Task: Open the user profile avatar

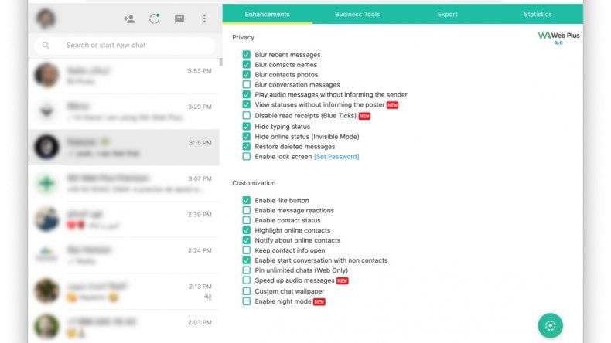Action: click(x=46, y=19)
